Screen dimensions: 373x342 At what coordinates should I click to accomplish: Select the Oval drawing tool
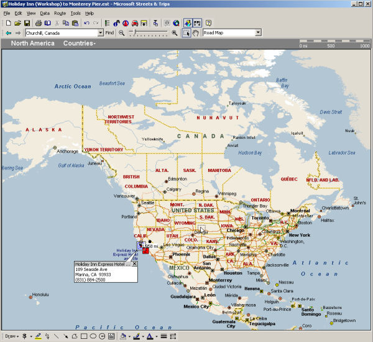coord(93,336)
